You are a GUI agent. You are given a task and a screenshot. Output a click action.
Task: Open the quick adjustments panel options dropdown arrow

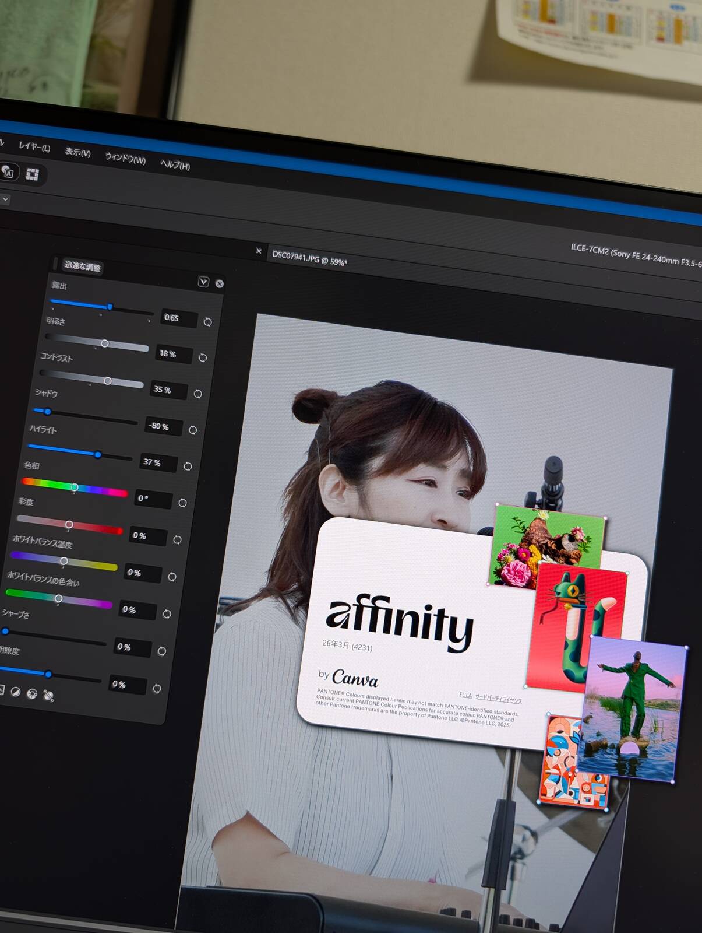coord(203,282)
